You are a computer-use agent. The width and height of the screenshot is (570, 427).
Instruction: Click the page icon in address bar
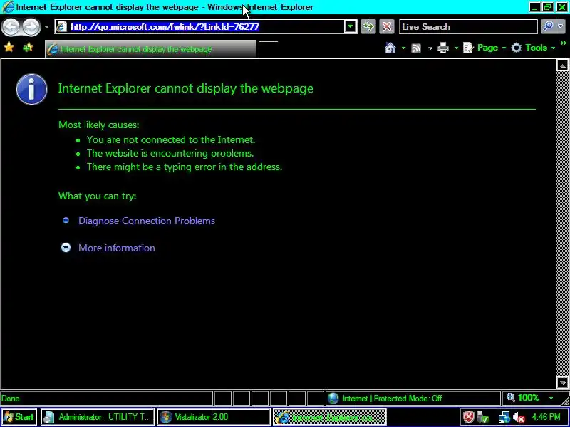tap(62, 26)
